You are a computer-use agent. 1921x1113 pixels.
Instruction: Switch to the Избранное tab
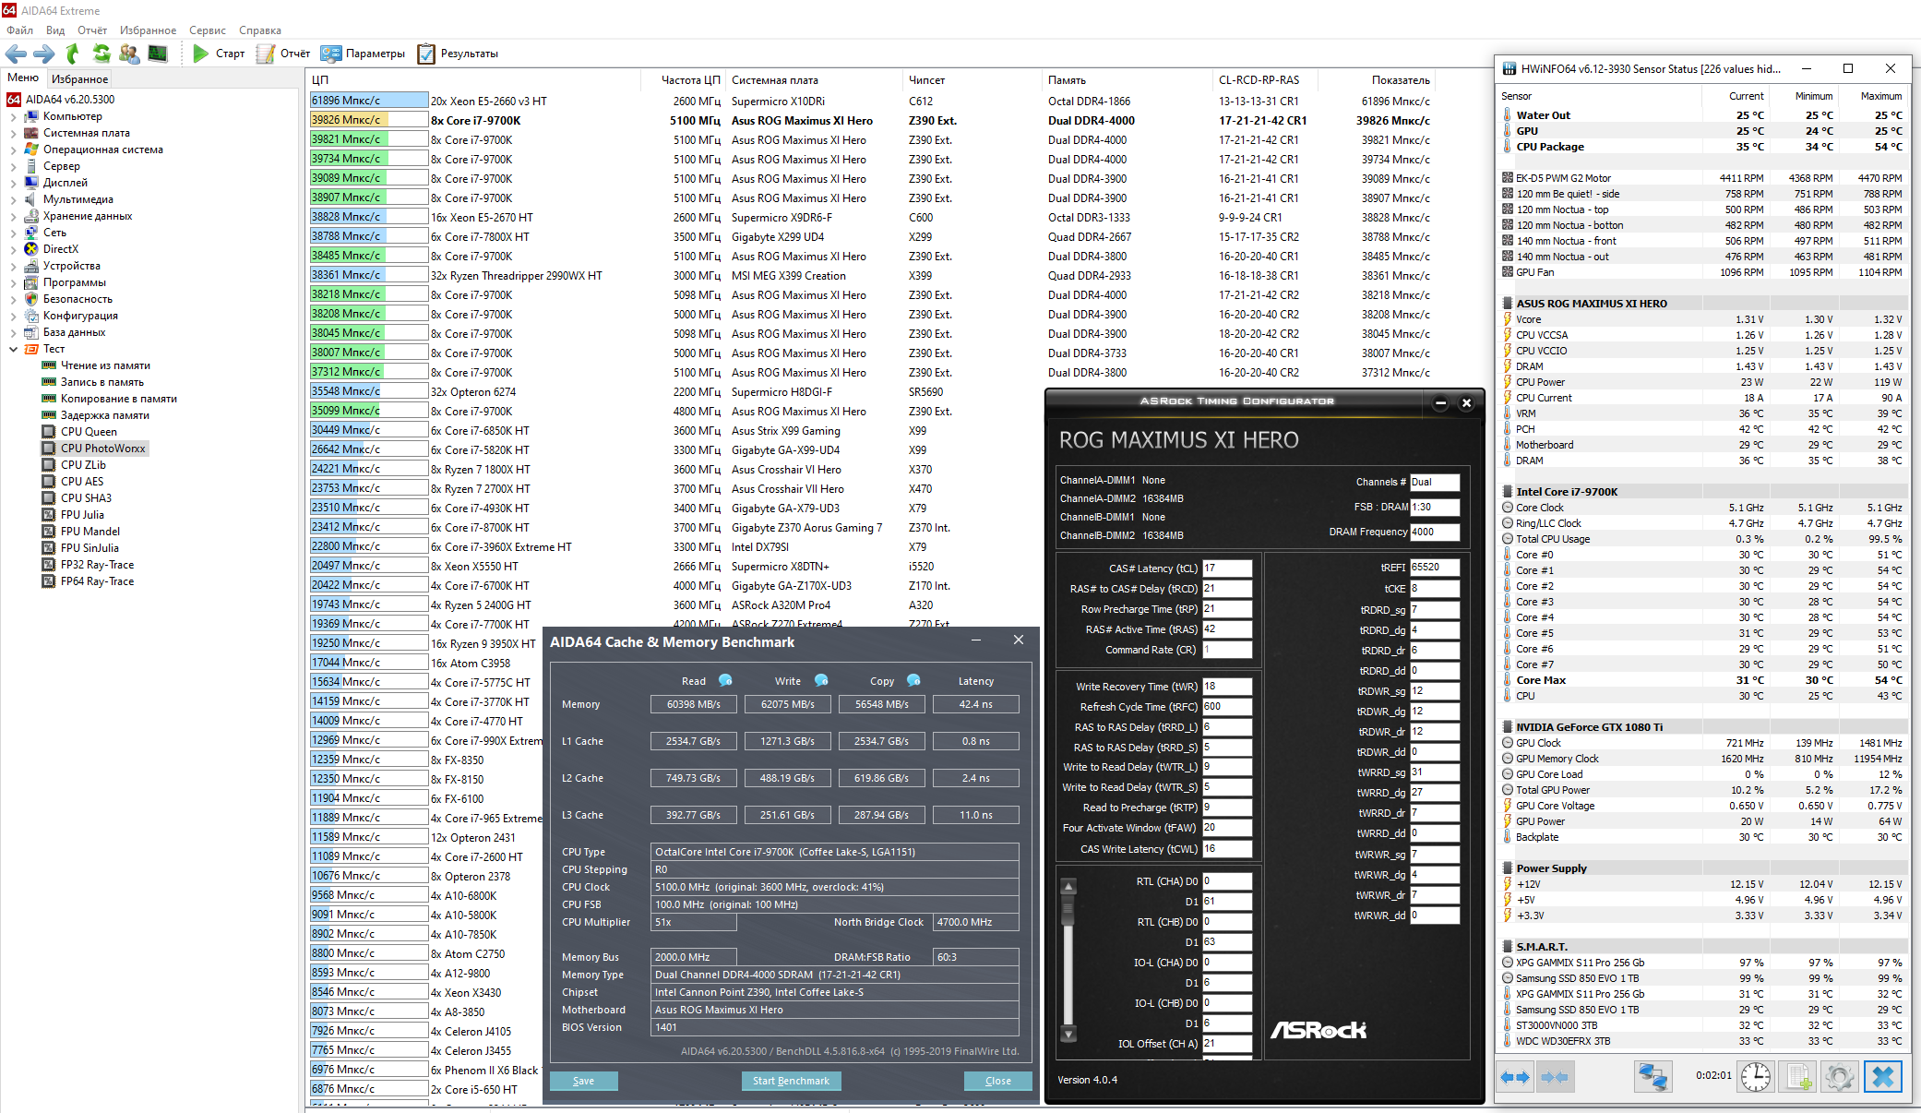coord(79,79)
